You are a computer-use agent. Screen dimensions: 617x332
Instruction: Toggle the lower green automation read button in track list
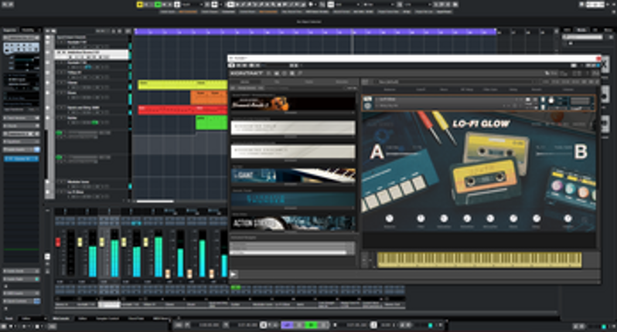tap(59, 158)
